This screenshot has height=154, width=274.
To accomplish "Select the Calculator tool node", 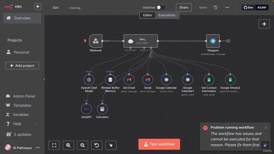I will pyautogui.click(x=102, y=109).
